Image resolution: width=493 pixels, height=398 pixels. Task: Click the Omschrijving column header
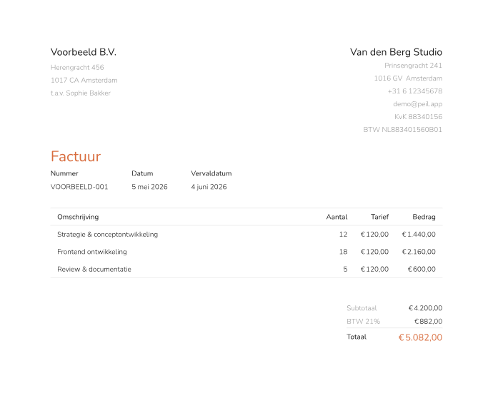coord(78,217)
